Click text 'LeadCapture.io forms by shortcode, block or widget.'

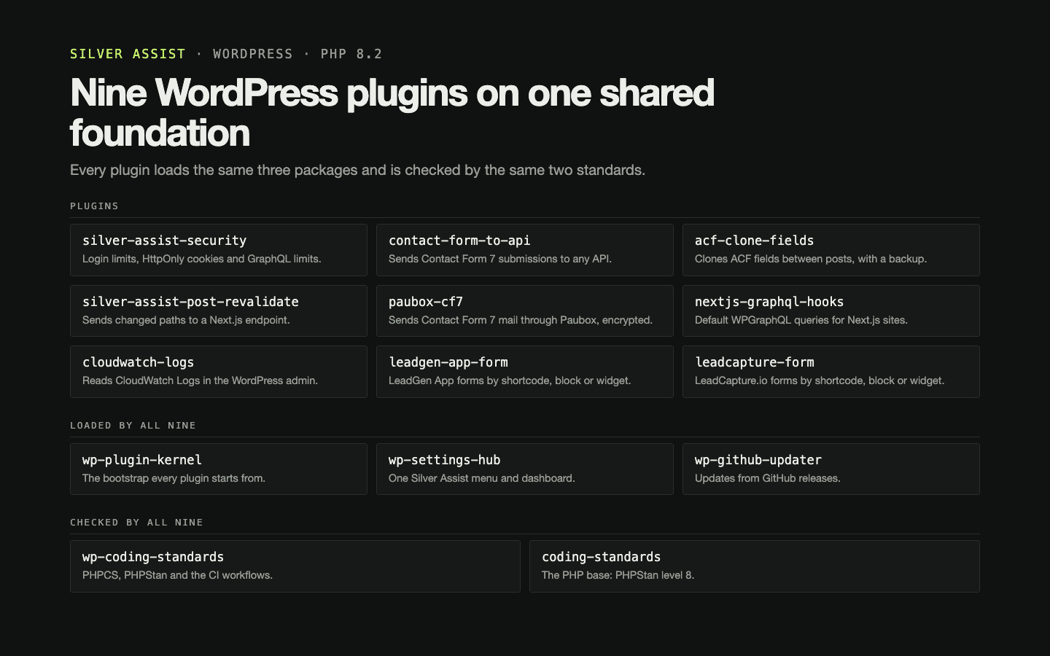pyautogui.click(x=820, y=380)
